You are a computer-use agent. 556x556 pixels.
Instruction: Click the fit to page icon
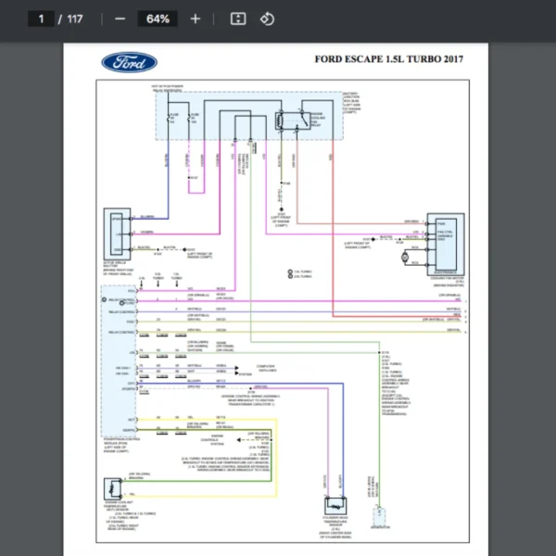pyautogui.click(x=237, y=19)
